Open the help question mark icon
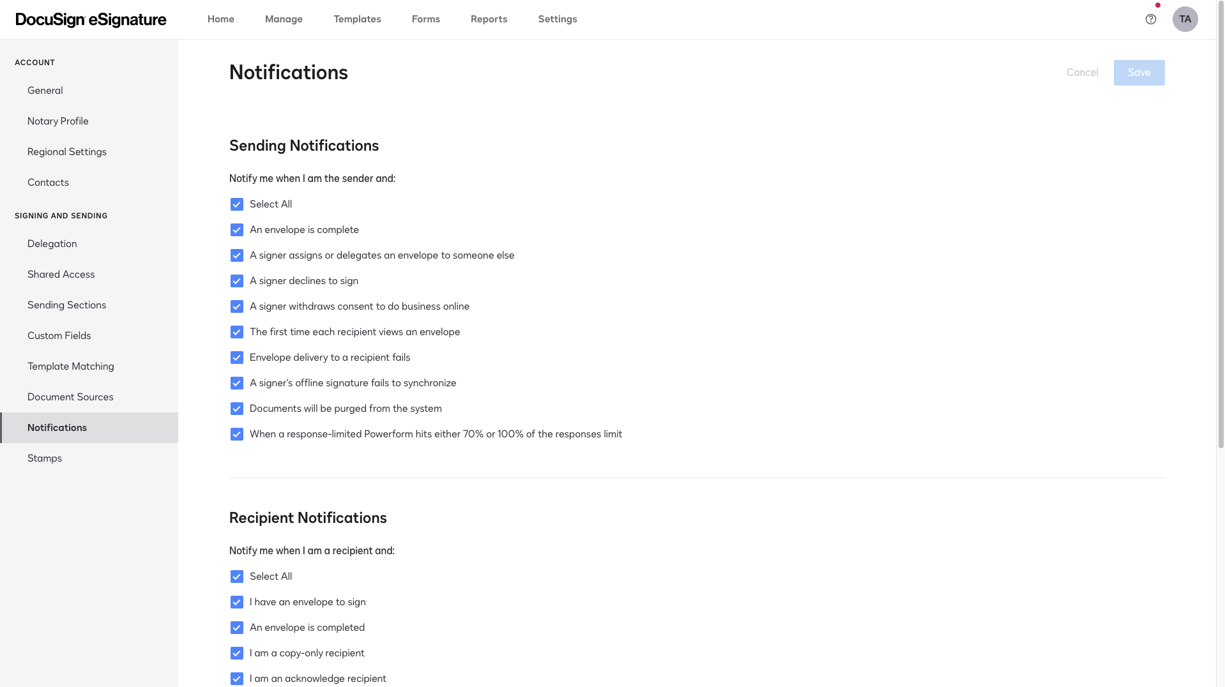Viewport: 1225px width, 687px height. [1150, 19]
